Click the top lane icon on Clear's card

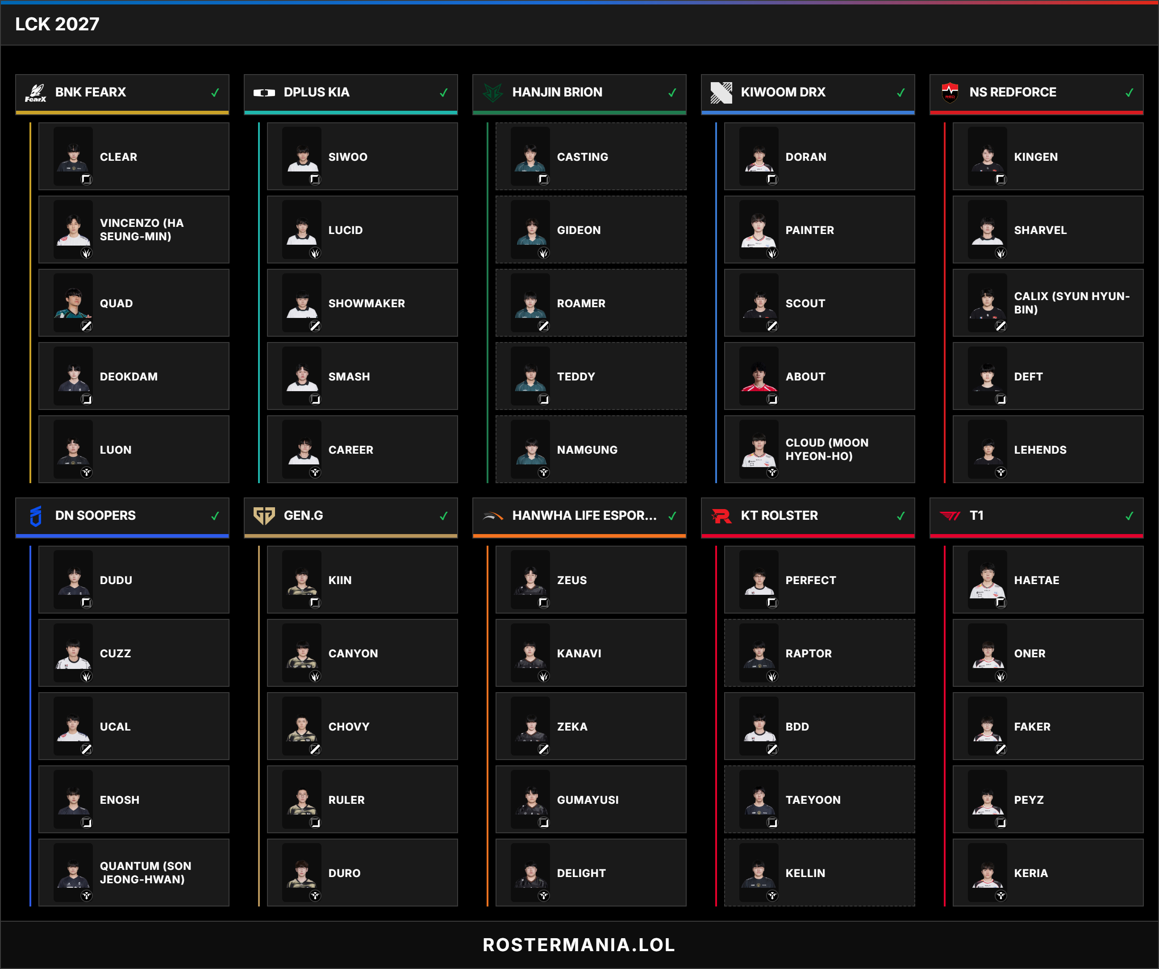point(87,180)
